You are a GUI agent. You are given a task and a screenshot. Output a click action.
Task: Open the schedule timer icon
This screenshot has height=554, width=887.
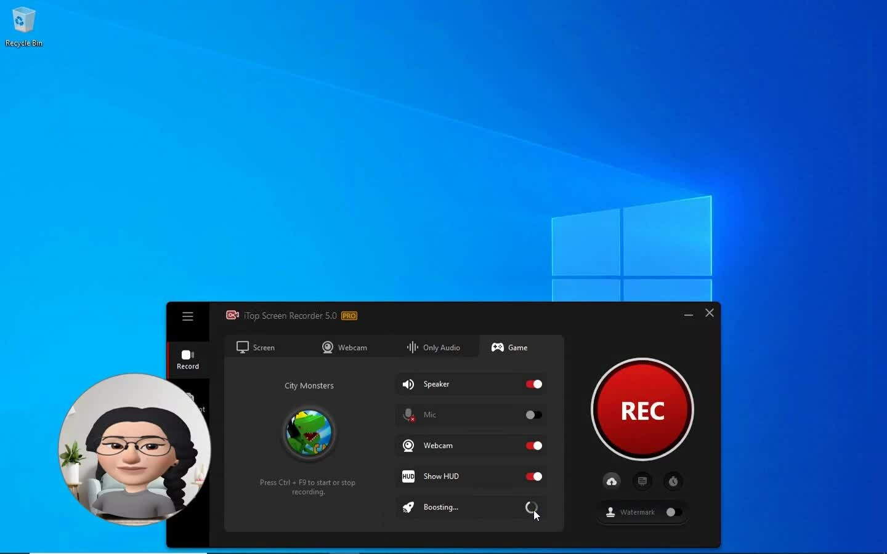pos(673,481)
